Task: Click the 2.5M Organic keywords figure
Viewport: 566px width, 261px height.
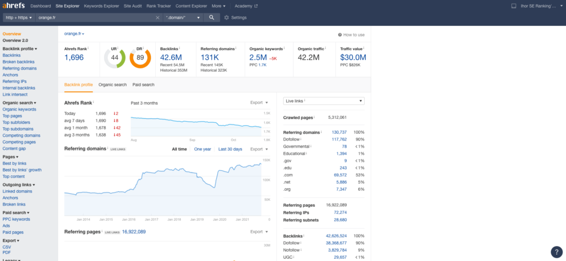Action: click(258, 57)
